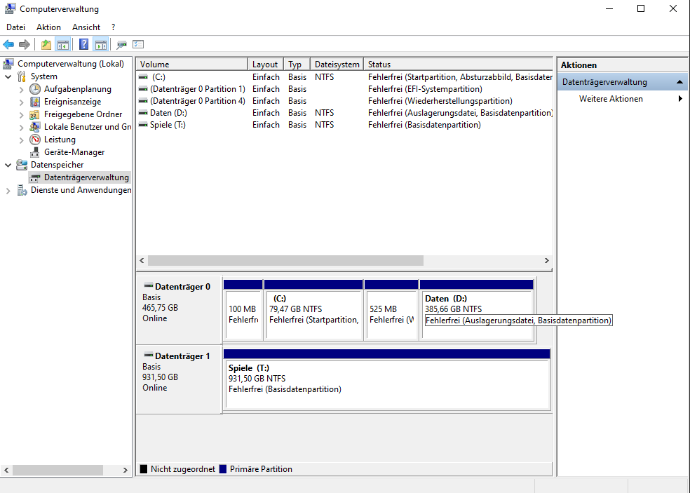Click the blue Primäre Partition legend swatch
The width and height of the screenshot is (690, 493).
point(223,469)
